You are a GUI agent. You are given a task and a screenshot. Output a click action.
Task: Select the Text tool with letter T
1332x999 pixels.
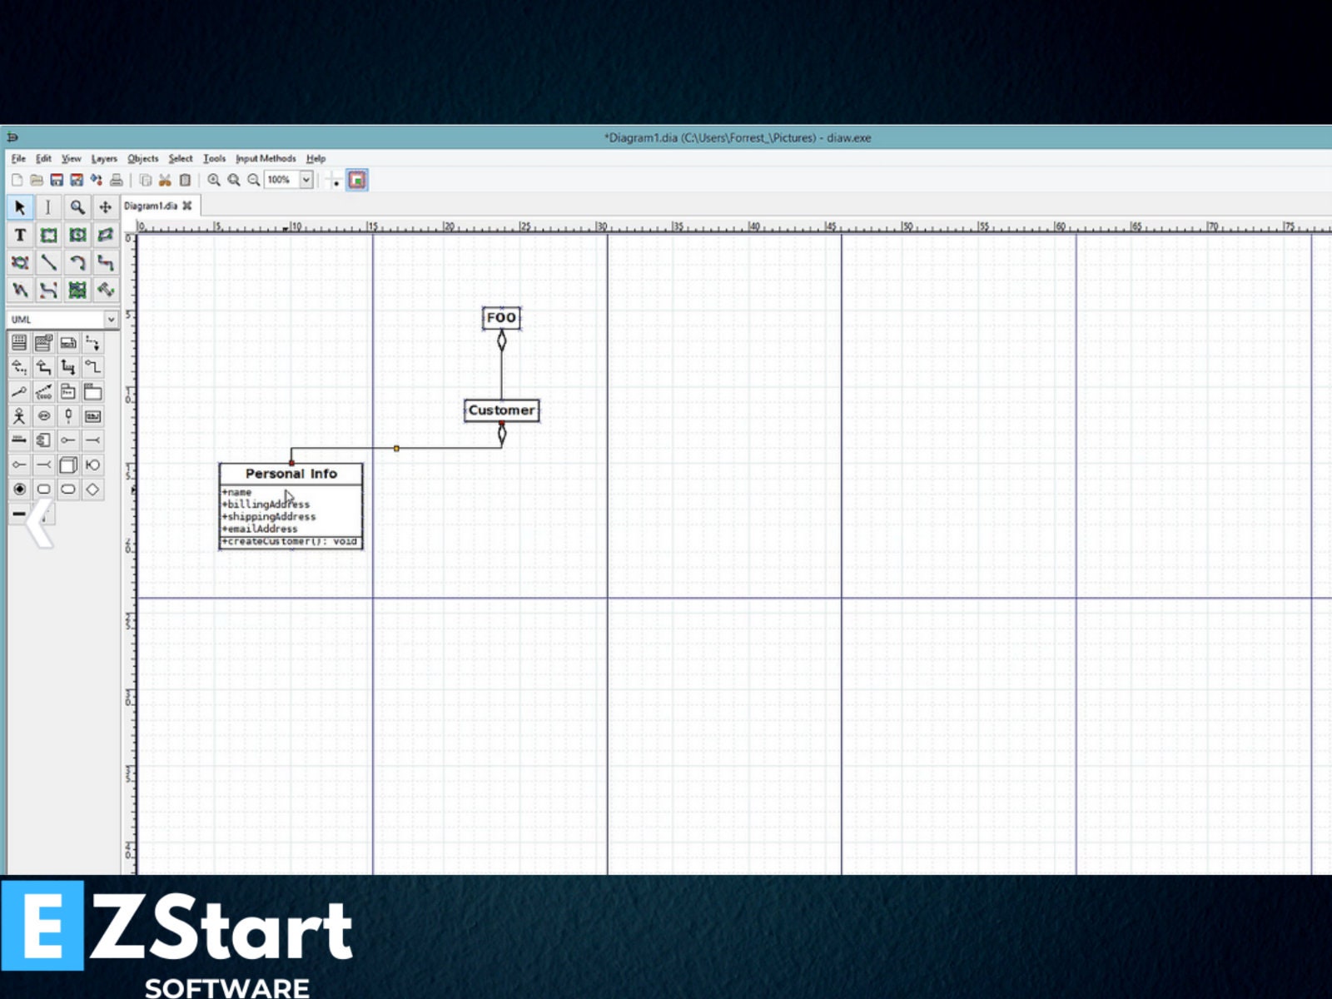(x=19, y=235)
